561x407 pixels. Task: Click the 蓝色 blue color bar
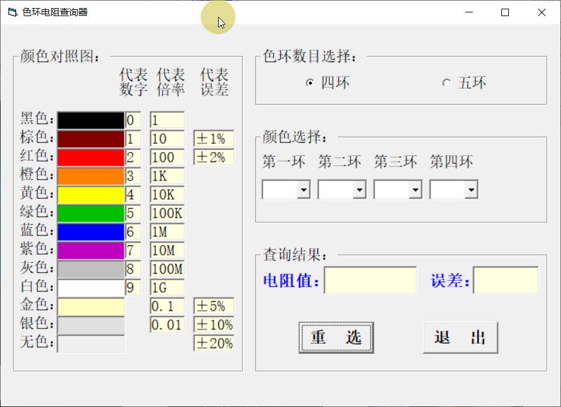pyautogui.click(x=90, y=231)
